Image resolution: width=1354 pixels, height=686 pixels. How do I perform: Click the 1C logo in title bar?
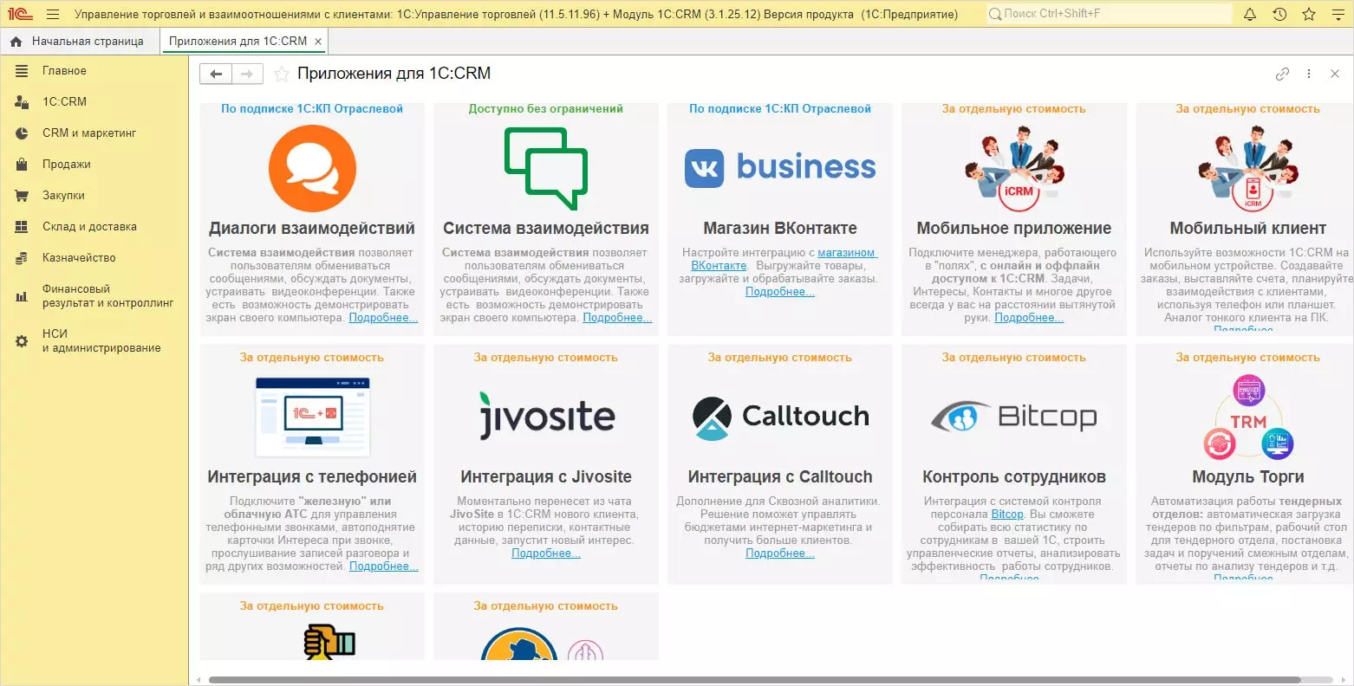[x=20, y=14]
